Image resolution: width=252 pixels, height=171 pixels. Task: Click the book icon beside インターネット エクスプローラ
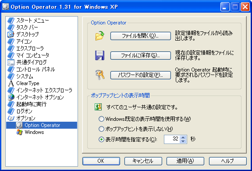point(11,90)
